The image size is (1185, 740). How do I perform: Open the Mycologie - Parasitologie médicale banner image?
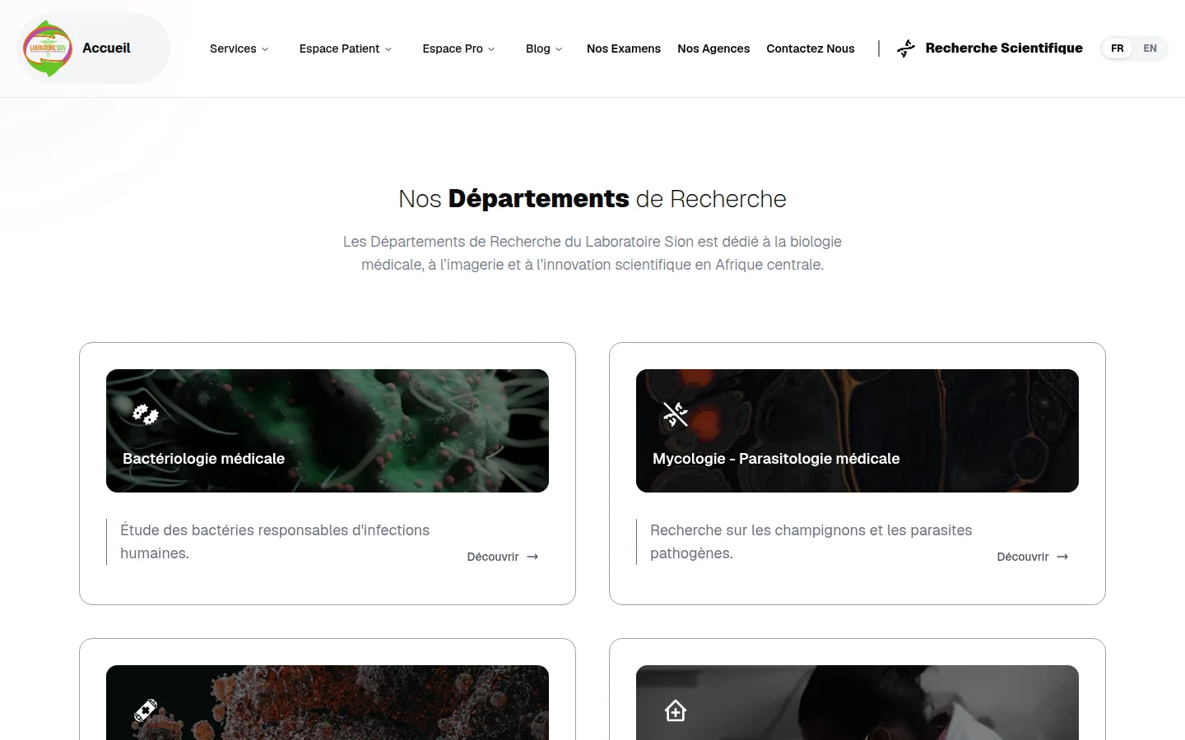coord(857,431)
